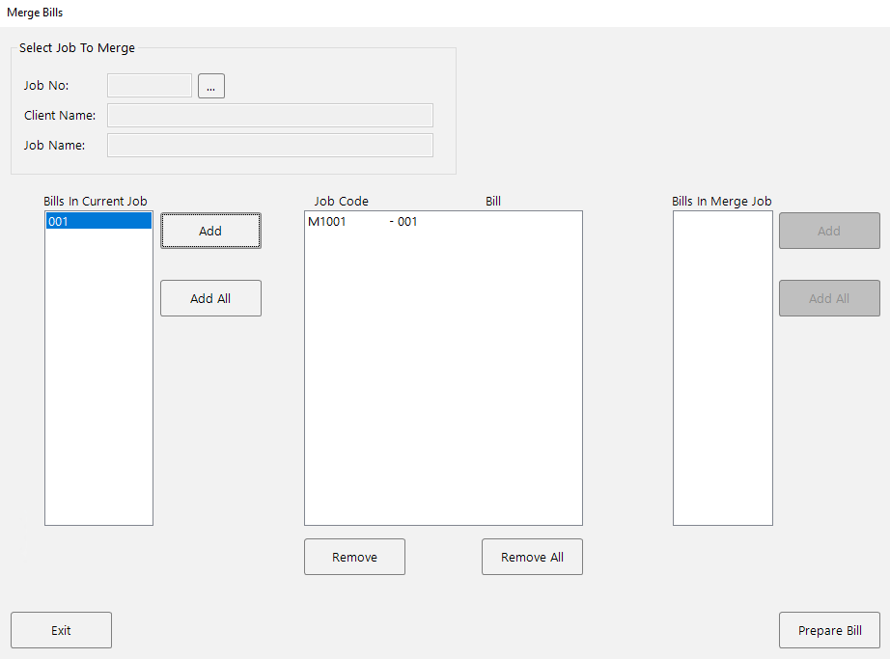Image resolution: width=890 pixels, height=659 pixels.
Task: Click the disabled Add button on right
Action: point(828,231)
